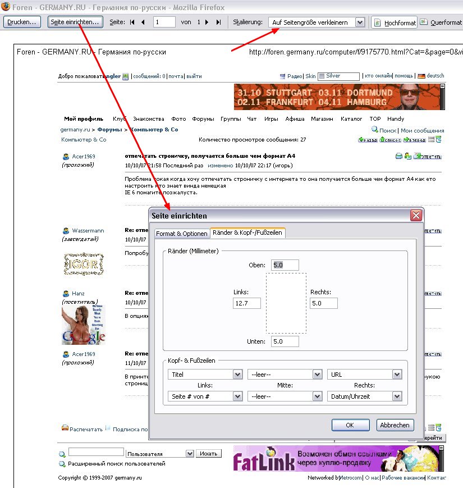Image resolution: width=463 pixels, height=488 pixels.
Task: Open the Seite # von # dropdown
Action: tap(237, 396)
